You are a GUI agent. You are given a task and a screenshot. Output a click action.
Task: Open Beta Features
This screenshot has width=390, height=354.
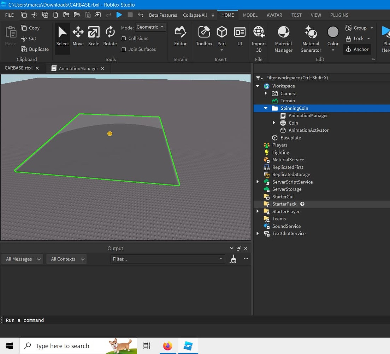[163, 15]
